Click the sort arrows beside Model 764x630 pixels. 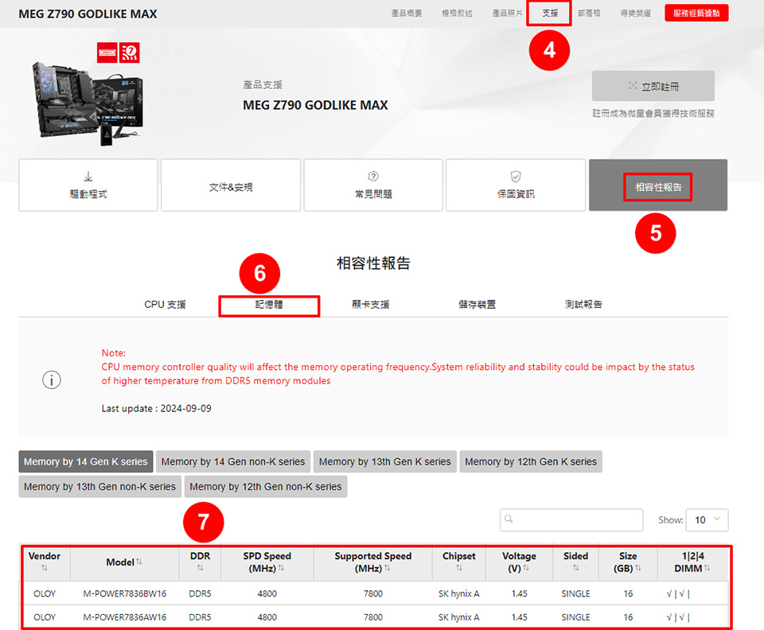138,562
